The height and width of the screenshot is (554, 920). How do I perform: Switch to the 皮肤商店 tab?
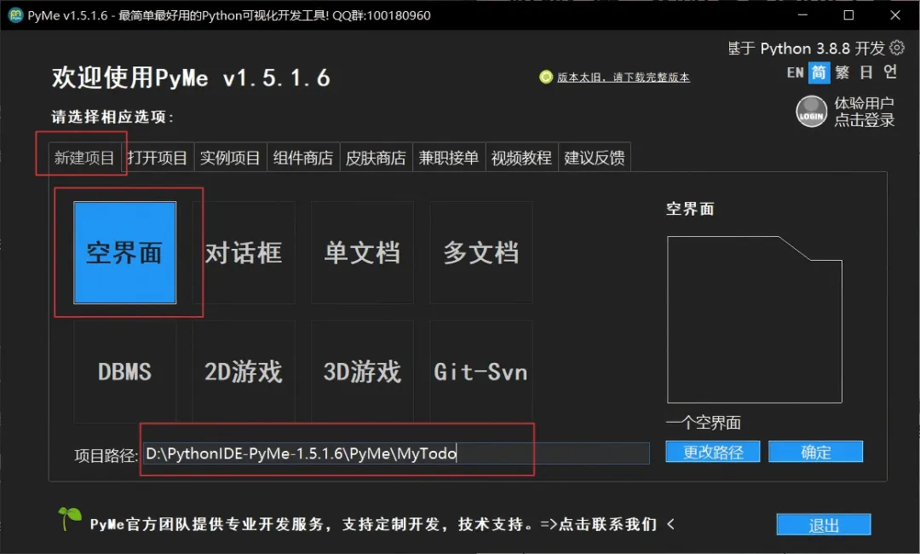pos(376,158)
